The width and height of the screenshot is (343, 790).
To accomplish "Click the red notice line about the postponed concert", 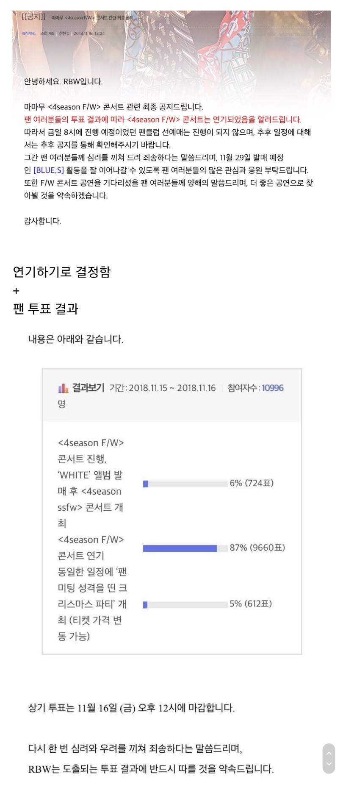I will tap(163, 120).
